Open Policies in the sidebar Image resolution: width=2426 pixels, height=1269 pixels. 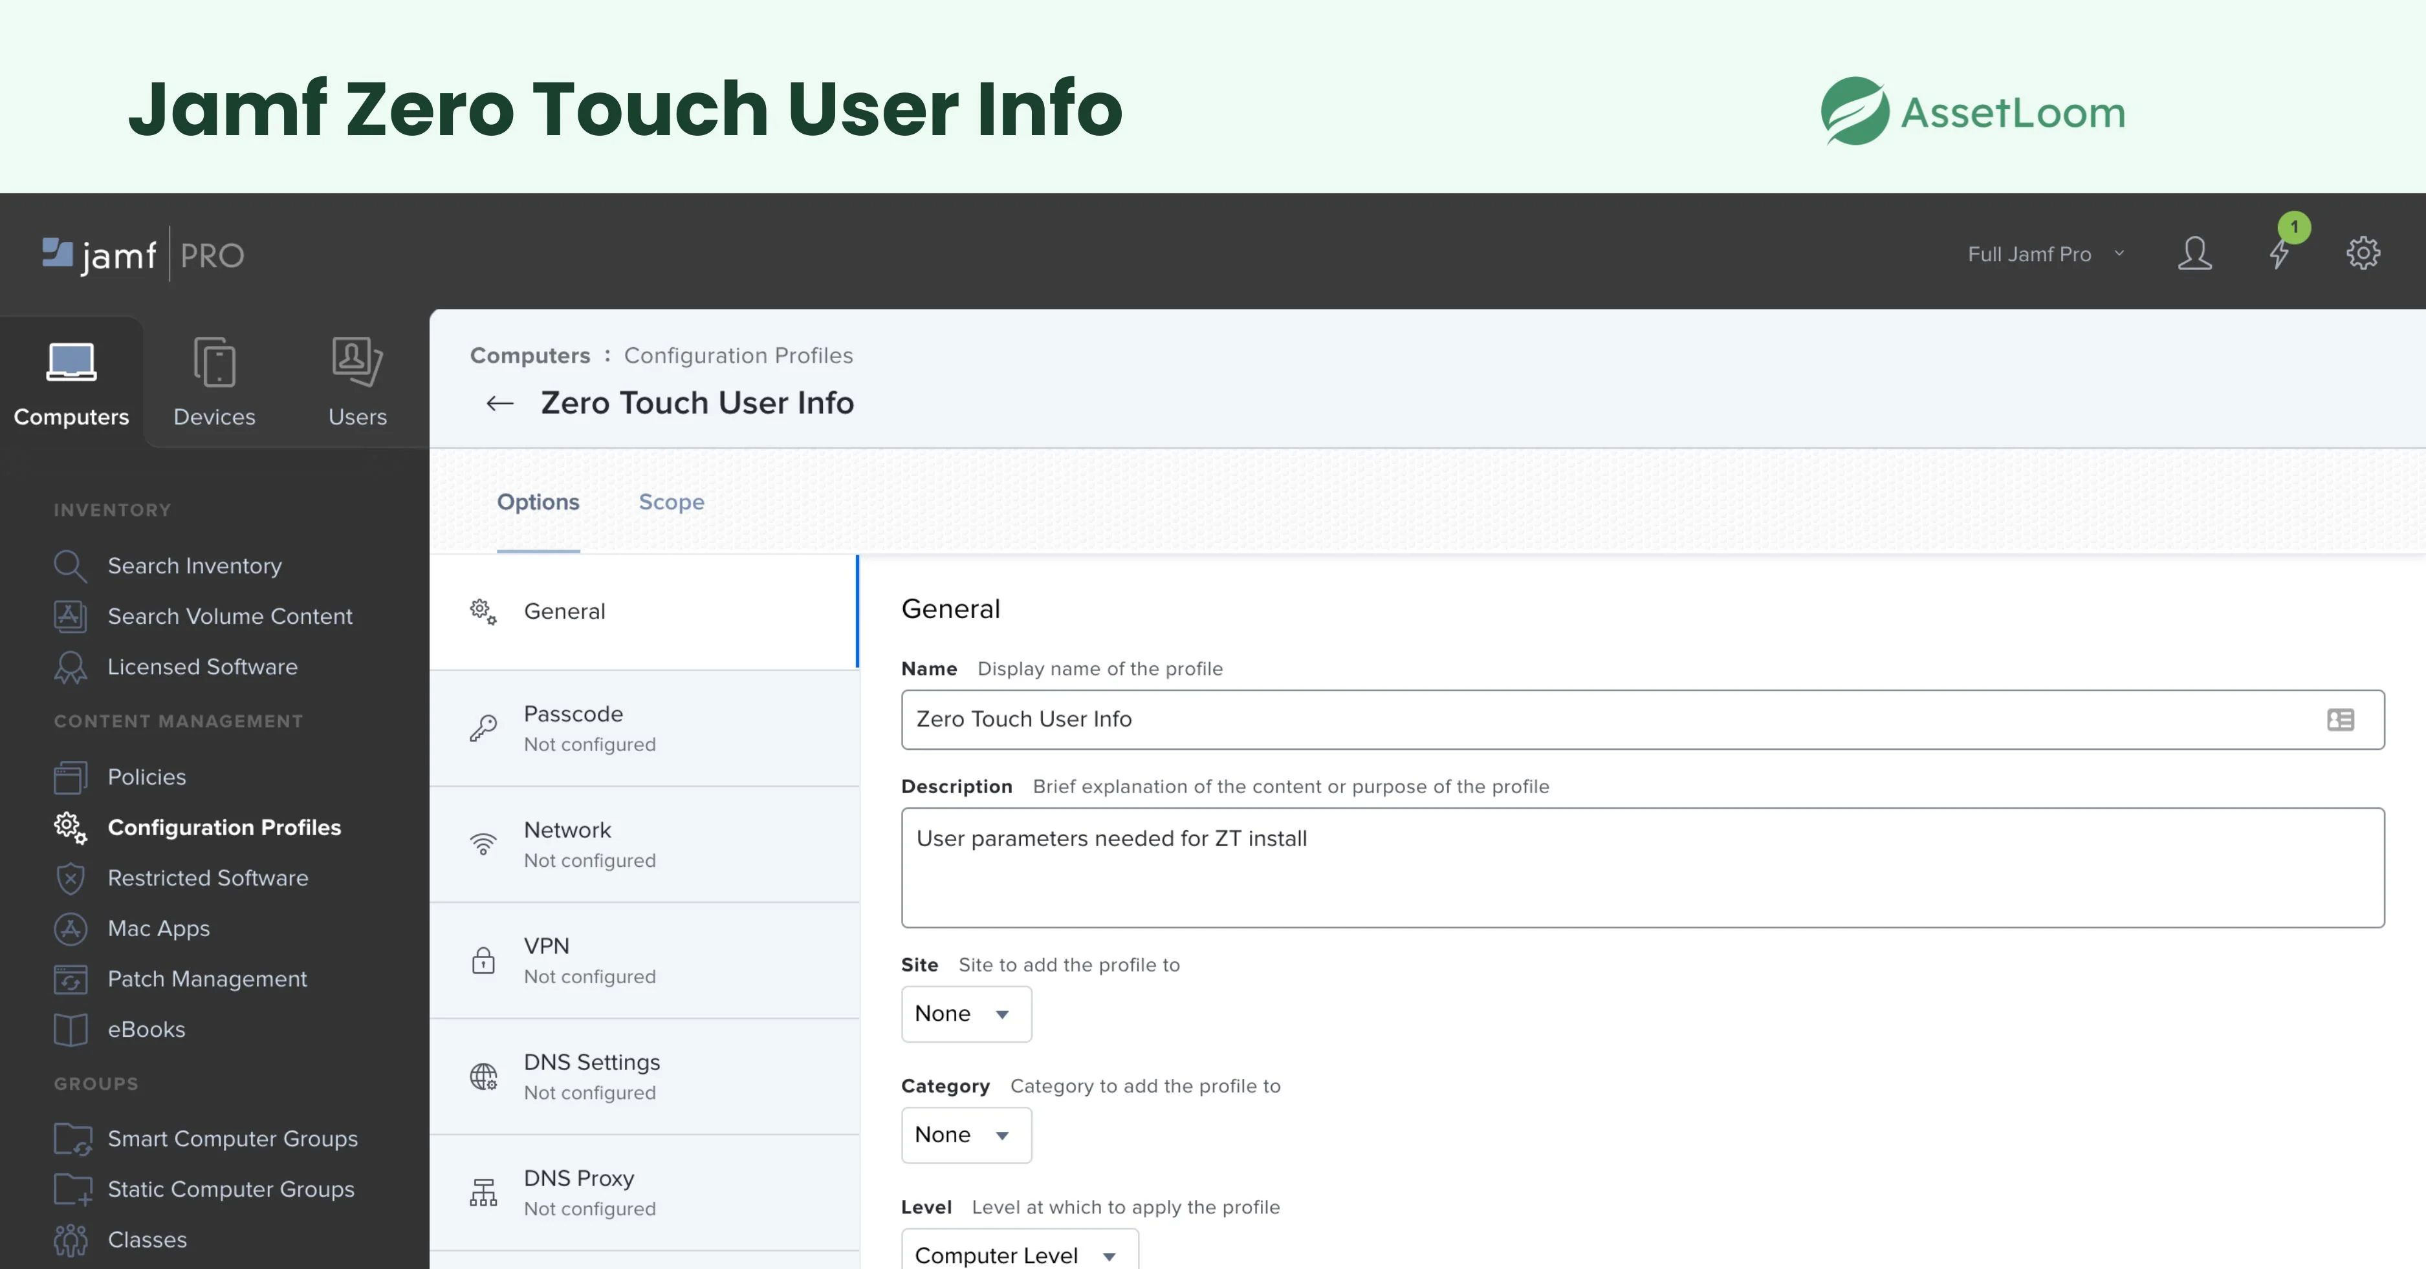coord(146,776)
